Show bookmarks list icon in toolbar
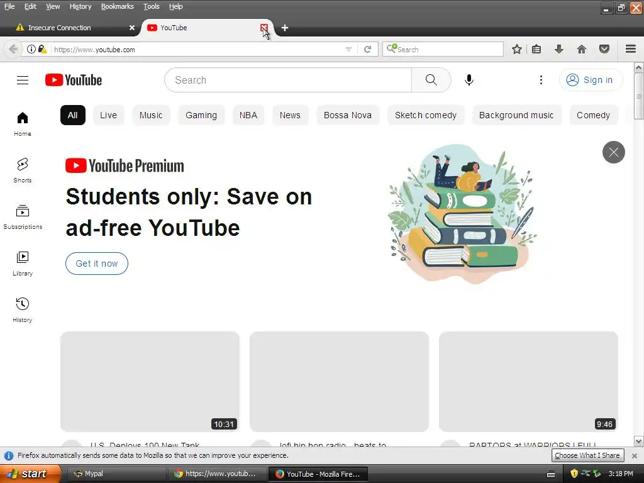This screenshot has width=644, height=483. click(536, 49)
